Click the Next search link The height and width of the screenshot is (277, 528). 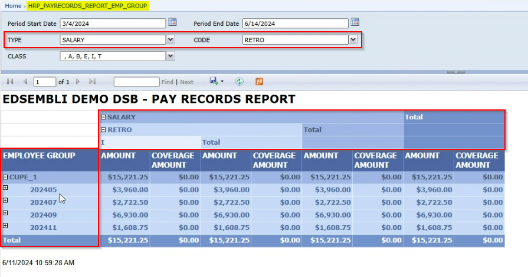coord(186,82)
